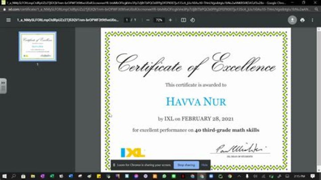Click the 72% zoom level box
Image resolution: width=321 pixels, height=180 pixels.
(x=159, y=20)
